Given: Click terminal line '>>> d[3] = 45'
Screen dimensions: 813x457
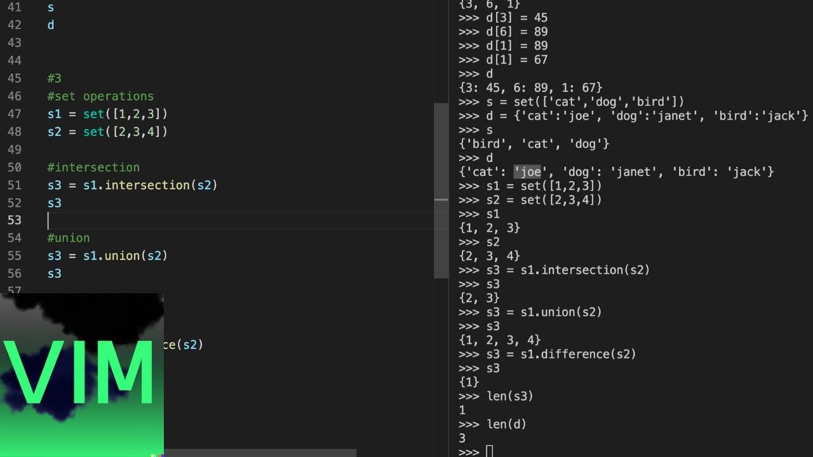Looking at the screenshot, I should 503,18.
